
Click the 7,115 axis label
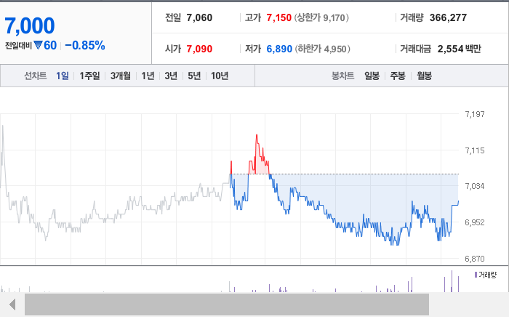(x=475, y=150)
